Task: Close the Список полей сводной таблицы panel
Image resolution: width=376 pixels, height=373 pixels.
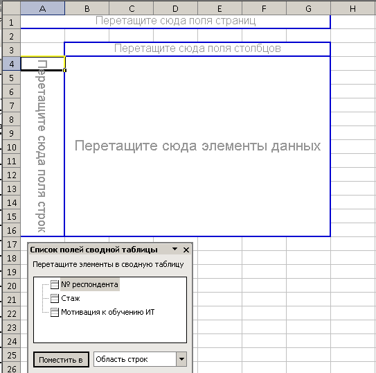Action: pos(186,250)
